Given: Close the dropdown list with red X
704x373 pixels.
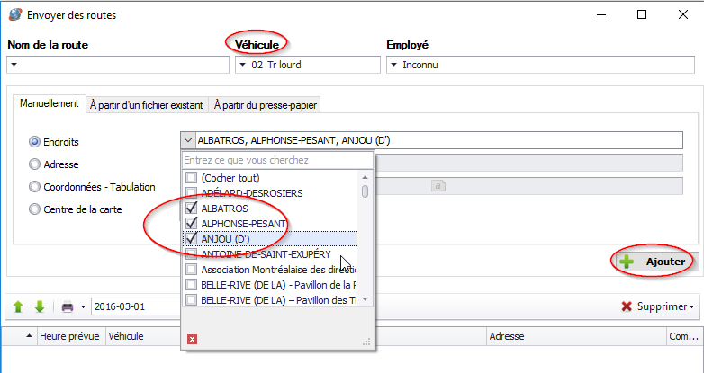Looking at the screenshot, I should click(192, 339).
